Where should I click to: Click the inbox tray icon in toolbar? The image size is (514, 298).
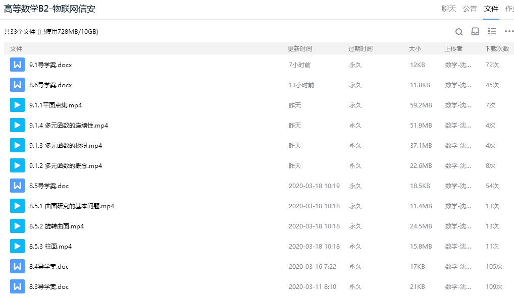click(475, 31)
